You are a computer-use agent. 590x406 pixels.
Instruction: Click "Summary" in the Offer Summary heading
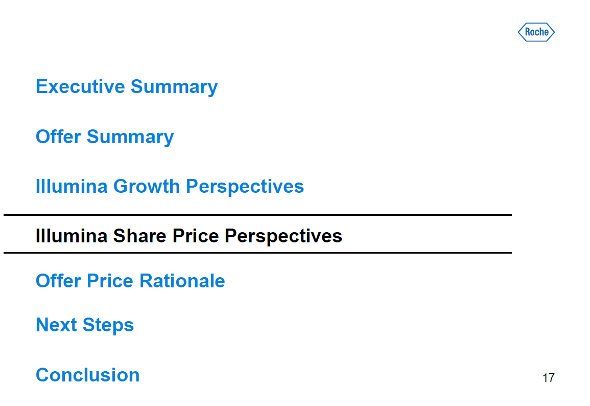tap(130, 137)
